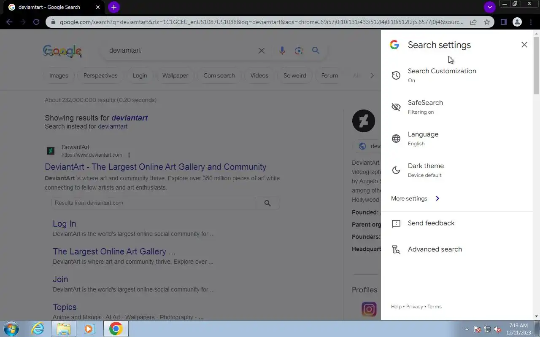Select the Perspectives filter chip
The image size is (540, 337).
point(100,75)
